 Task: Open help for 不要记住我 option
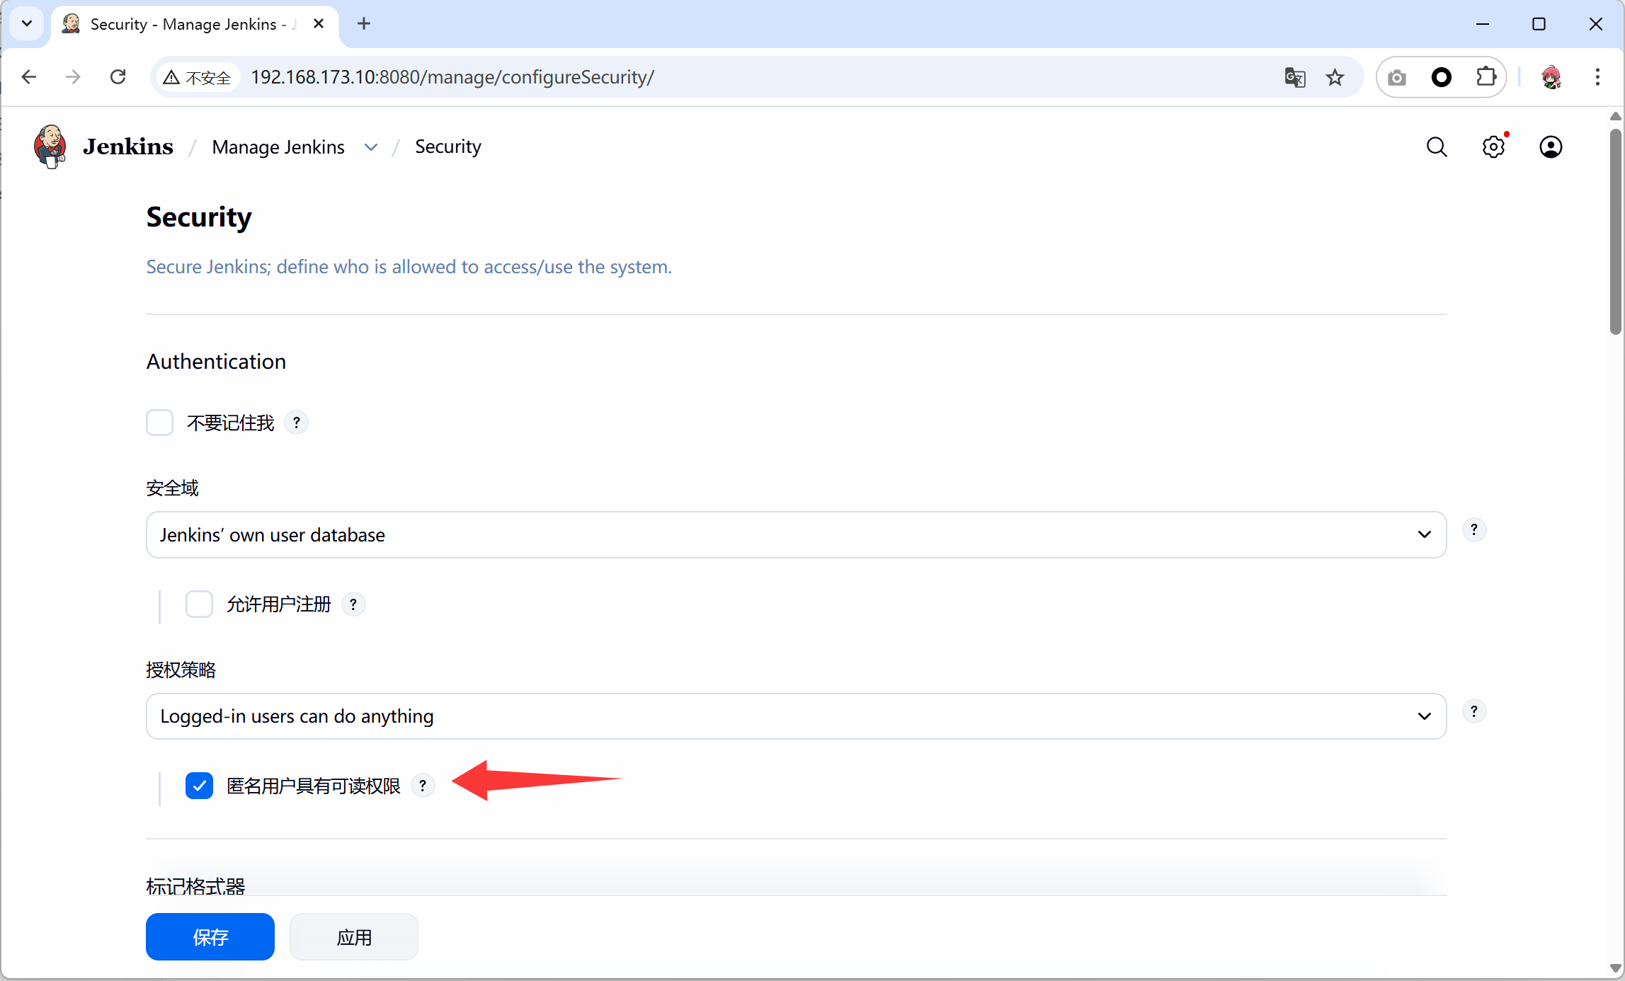coord(297,423)
